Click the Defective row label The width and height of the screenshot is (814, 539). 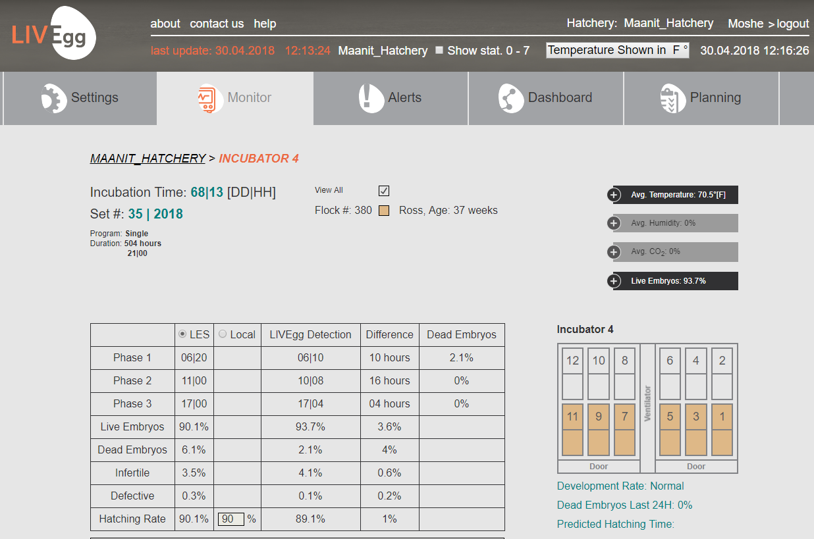pyautogui.click(x=132, y=496)
